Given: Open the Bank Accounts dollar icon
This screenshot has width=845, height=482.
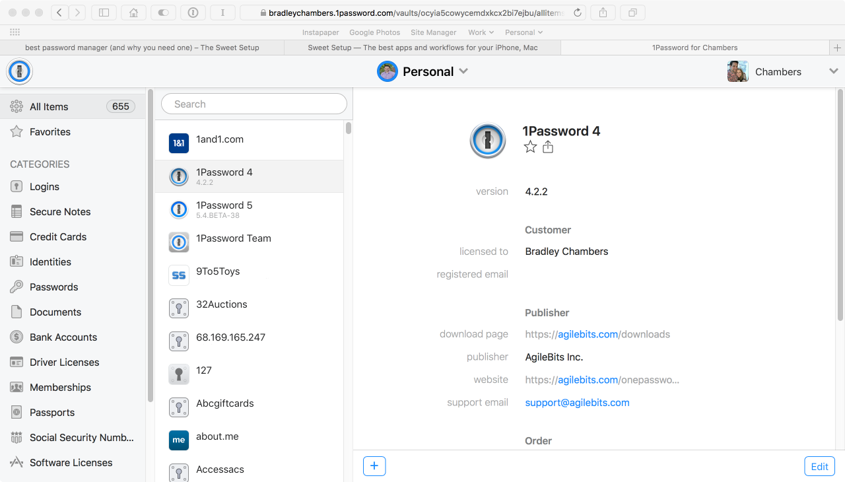Looking at the screenshot, I should (x=17, y=337).
